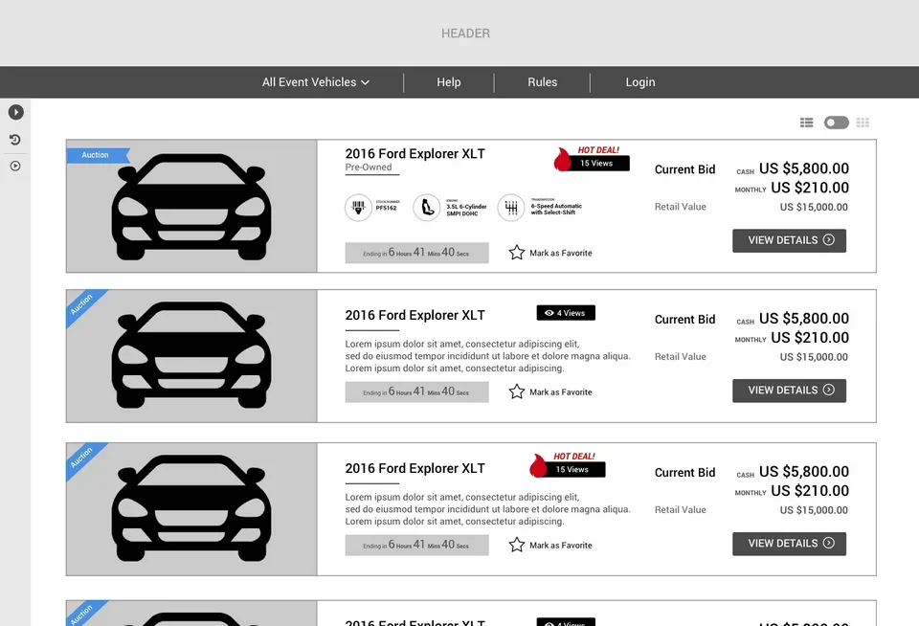Screen dimensions: 919x626
Task: Click Mark as Favorite text in first listing
Action: [561, 254]
